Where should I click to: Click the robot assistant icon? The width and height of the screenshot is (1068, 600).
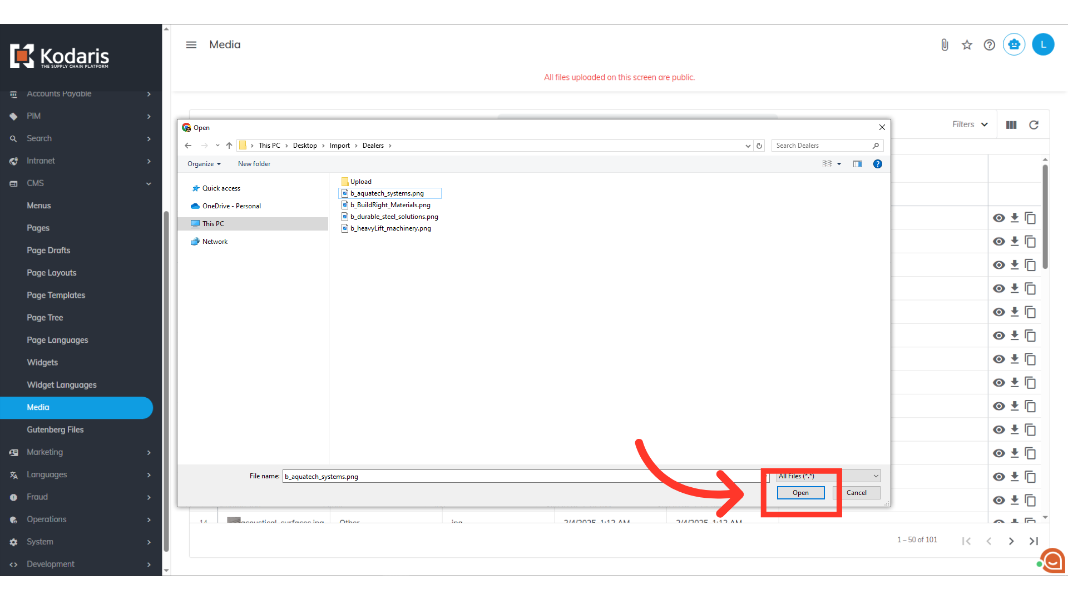tap(1014, 44)
